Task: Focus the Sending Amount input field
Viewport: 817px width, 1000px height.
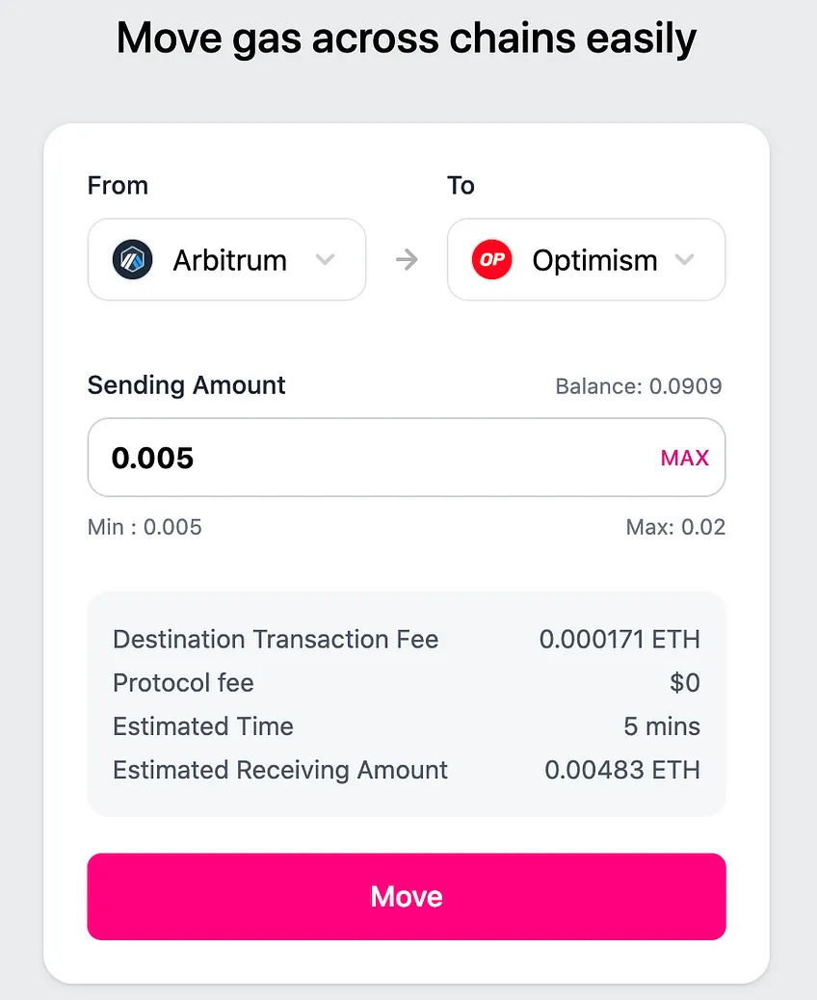Action: 407,458
